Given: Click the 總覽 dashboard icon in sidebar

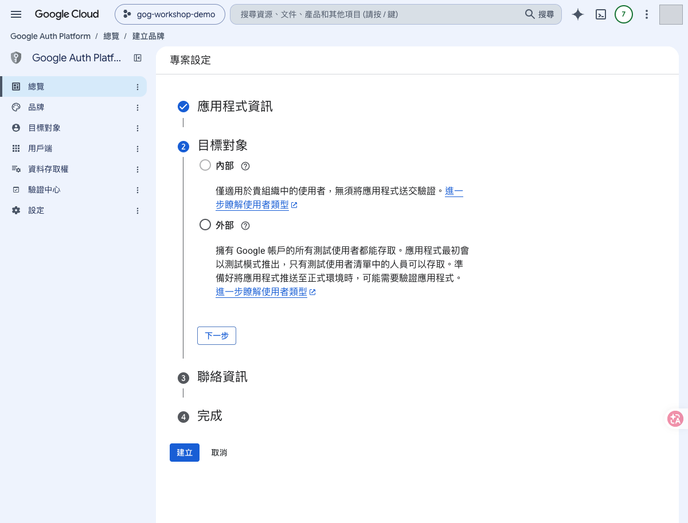Looking at the screenshot, I should coord(16,86).
